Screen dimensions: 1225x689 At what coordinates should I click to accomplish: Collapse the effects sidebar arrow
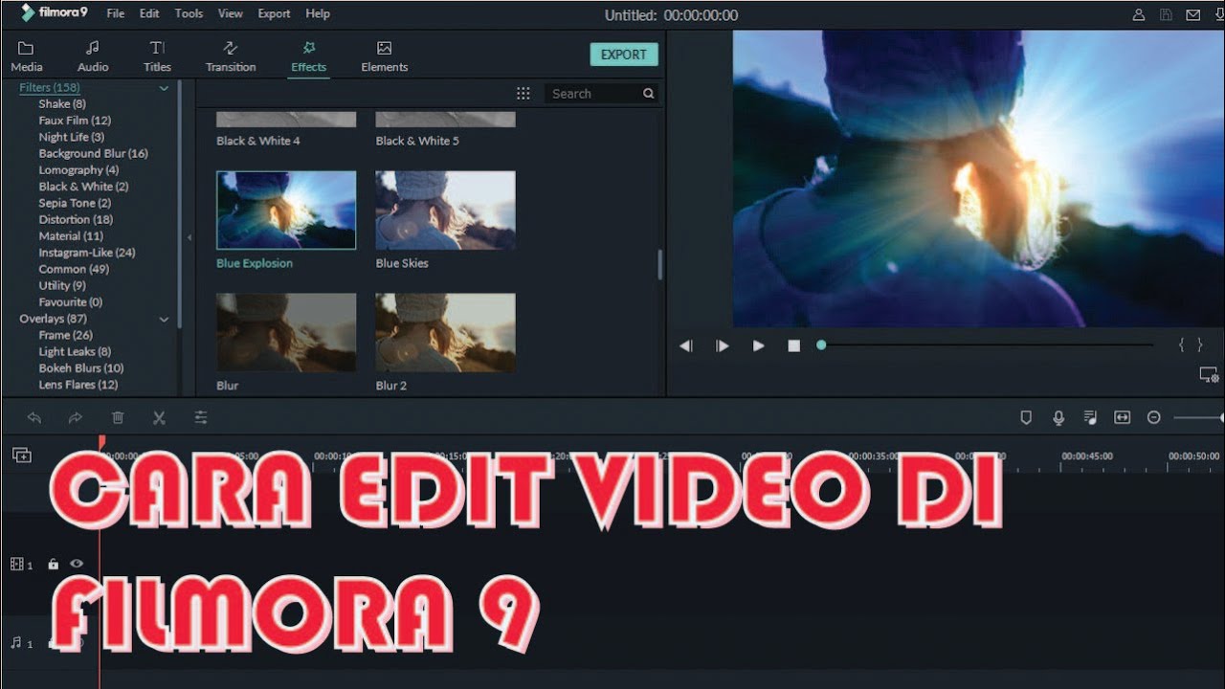pos(189,237)
